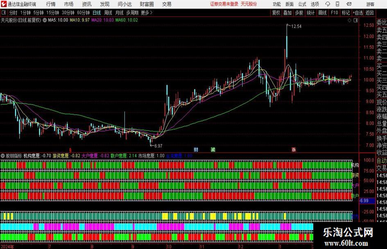This screenshot has width=387, height=249.
Task: Open the mail envelope icon
Action: point(349,4)
